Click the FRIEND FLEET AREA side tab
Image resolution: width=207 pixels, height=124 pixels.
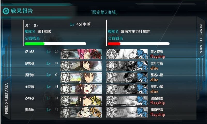click(x=6, y=98)
